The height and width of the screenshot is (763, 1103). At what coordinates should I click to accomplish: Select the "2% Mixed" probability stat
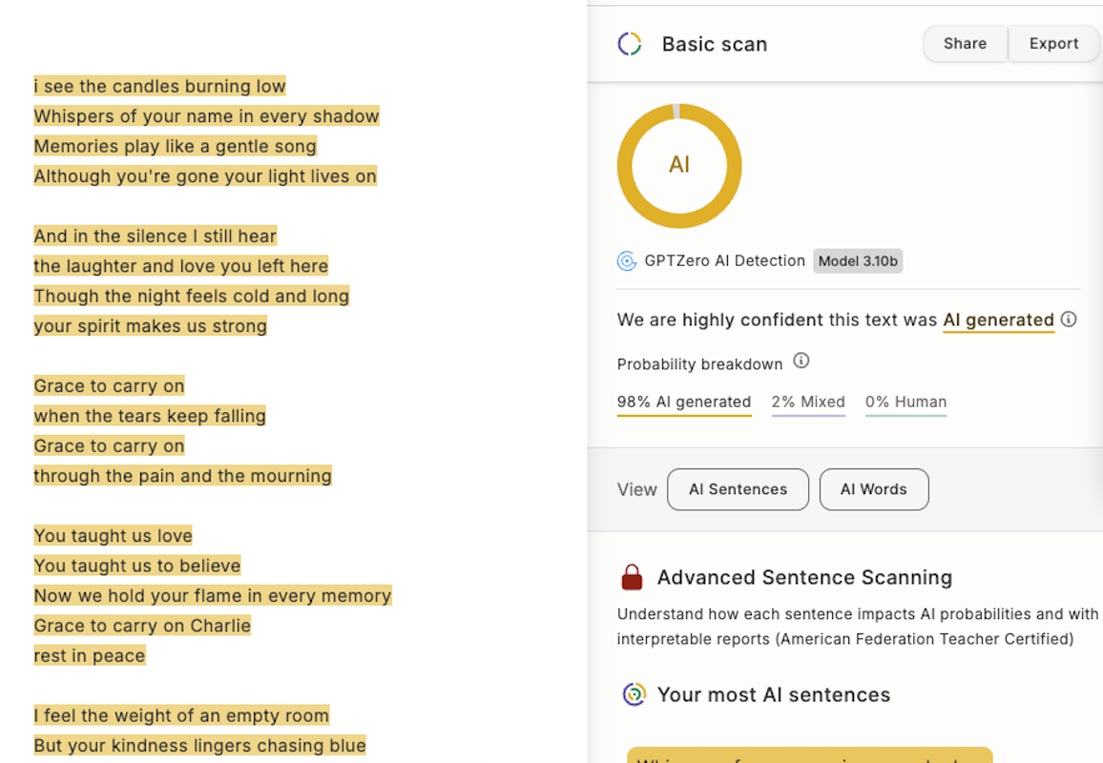click(x=808, y=402)
